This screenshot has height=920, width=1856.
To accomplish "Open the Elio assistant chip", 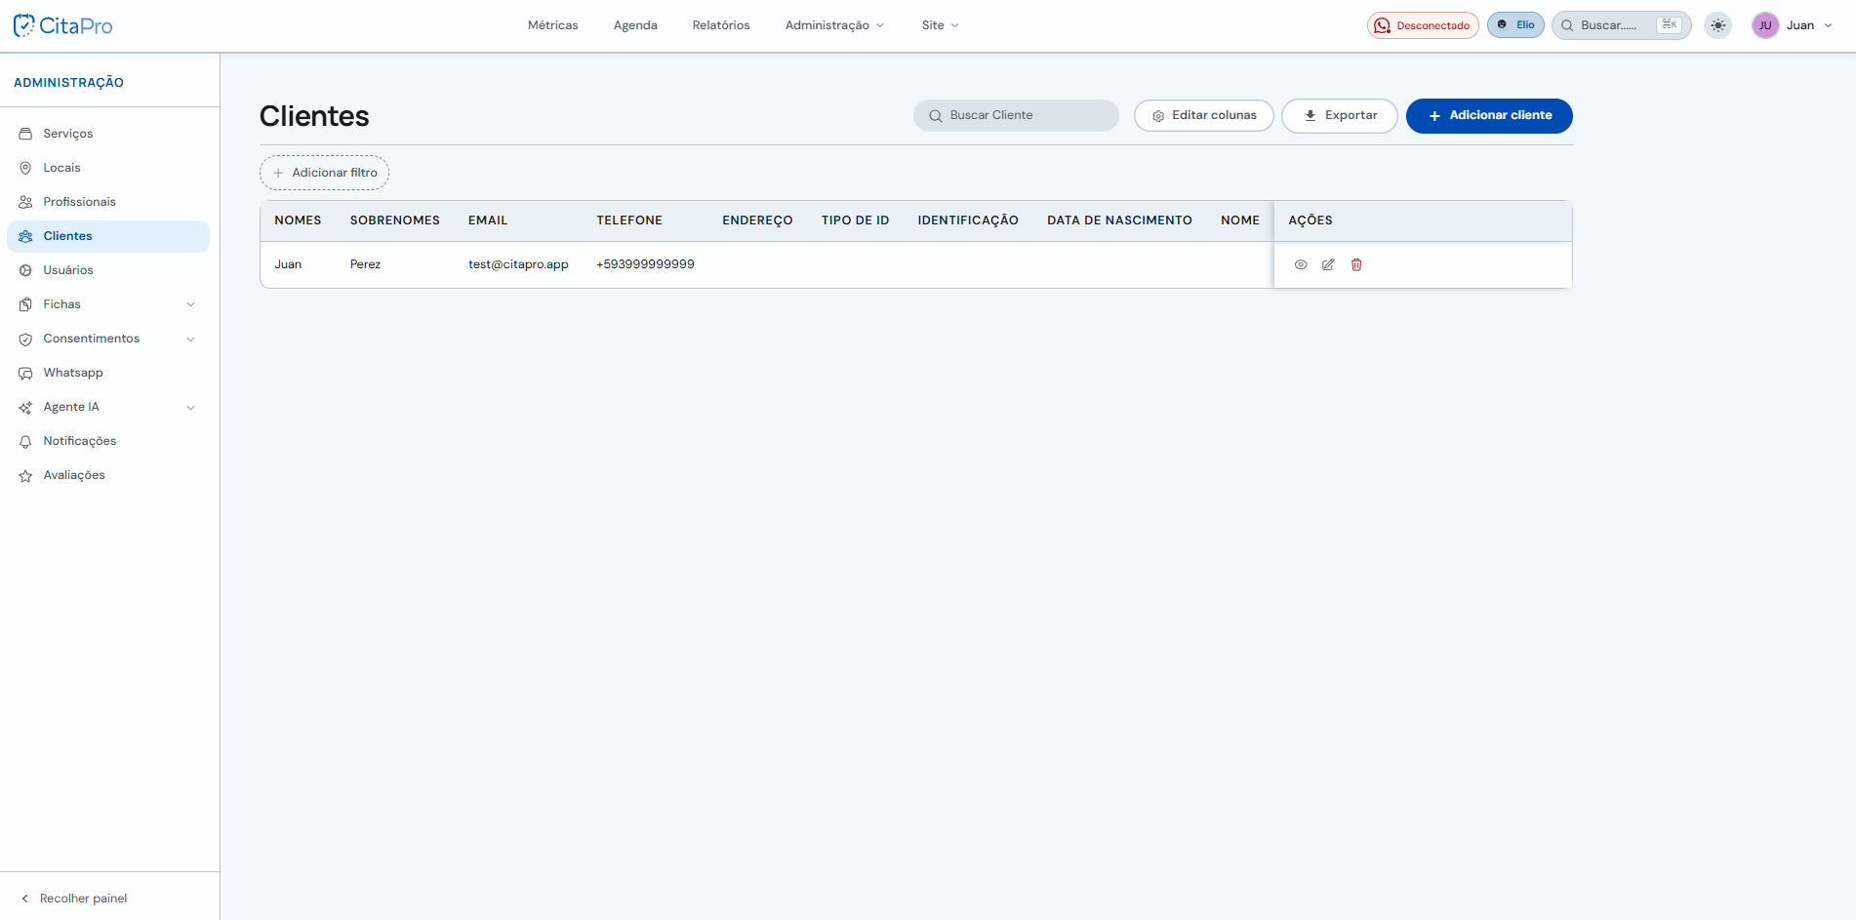I will (1515, 25).
